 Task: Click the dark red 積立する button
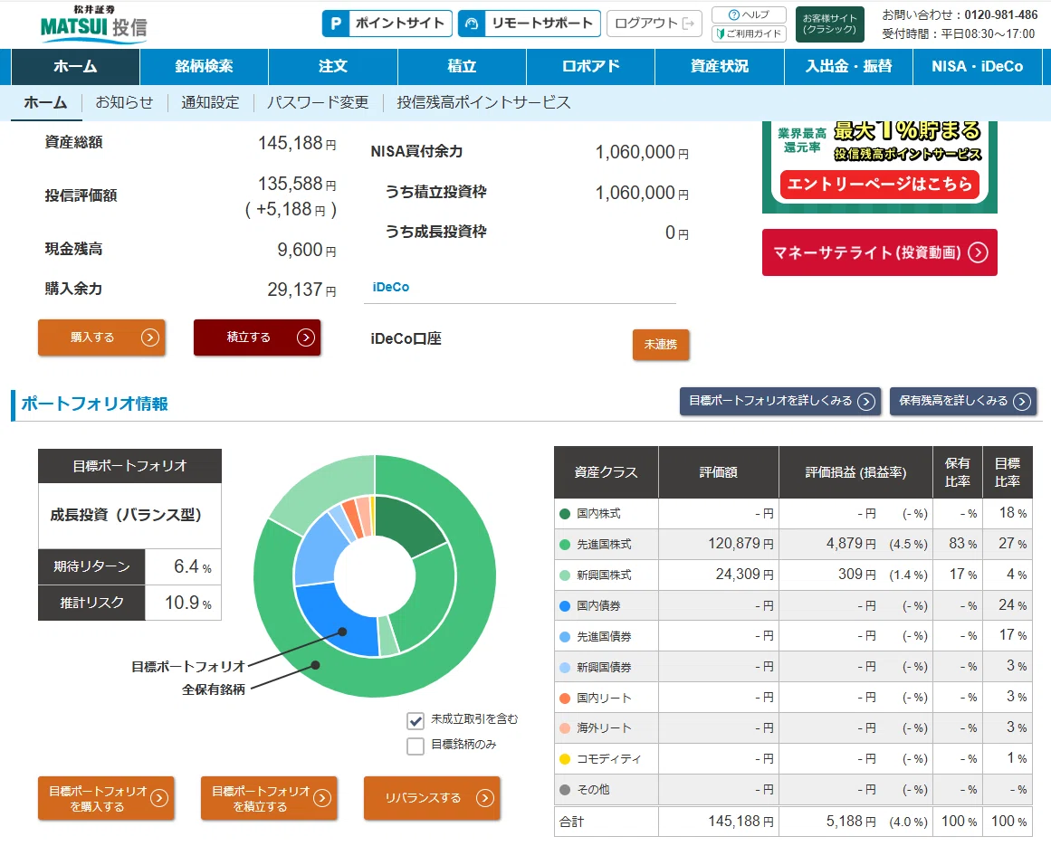(x=257, y=337)
